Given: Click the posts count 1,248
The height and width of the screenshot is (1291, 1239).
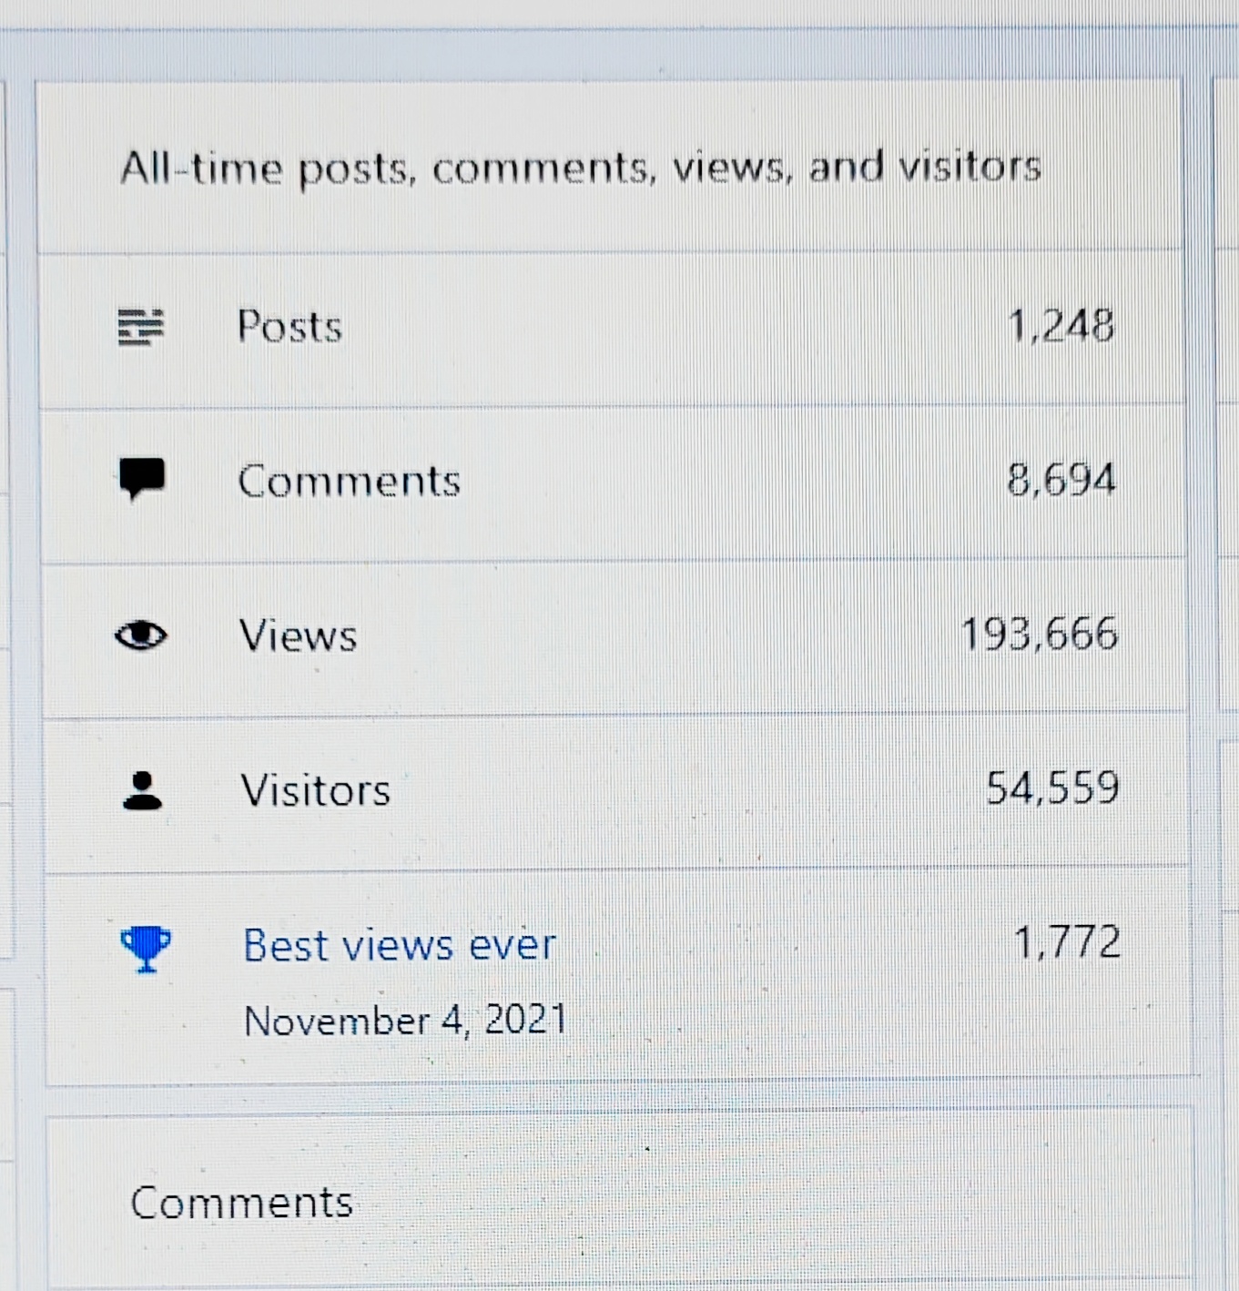Looking at the screenshot, I should click(x=1061, y=325).
